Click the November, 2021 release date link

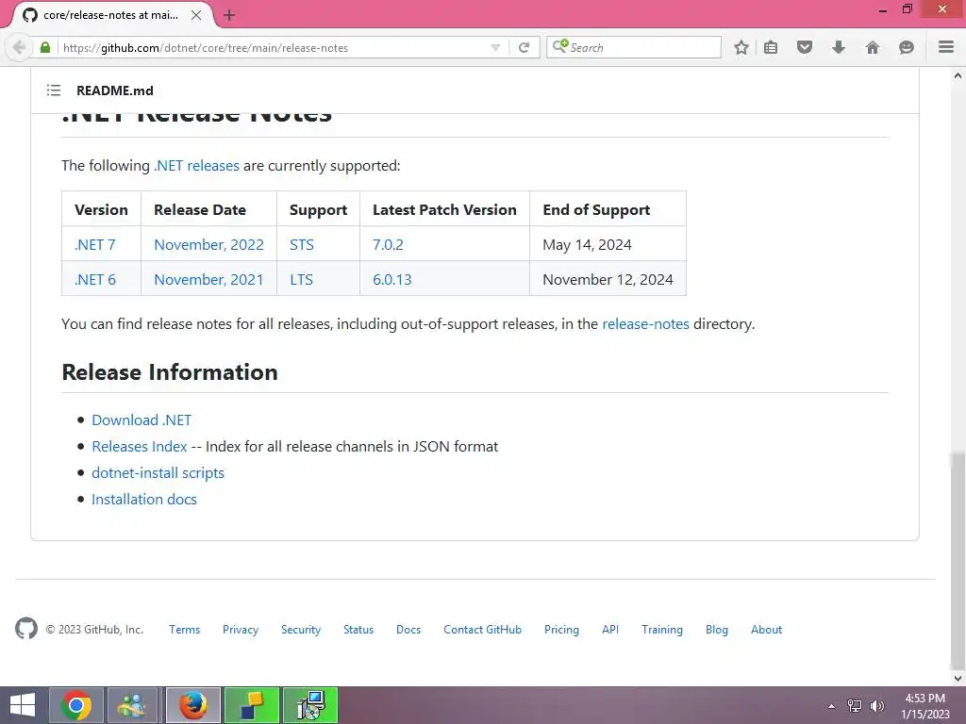[208, 279]
